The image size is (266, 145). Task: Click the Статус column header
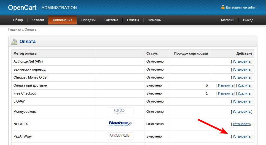tap(152, 53)
